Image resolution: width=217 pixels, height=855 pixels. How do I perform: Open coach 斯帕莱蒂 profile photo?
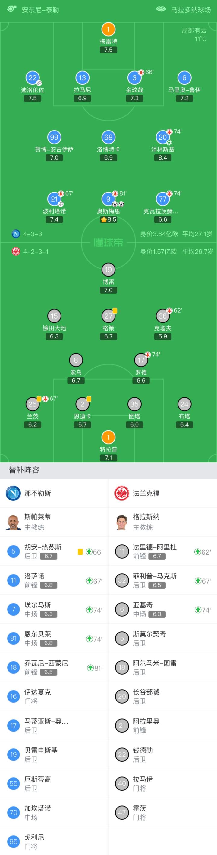(14, 522)
